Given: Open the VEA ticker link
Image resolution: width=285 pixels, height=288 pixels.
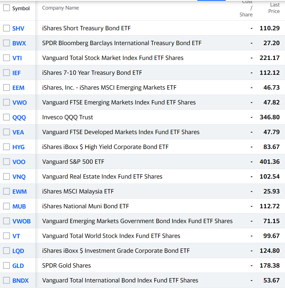Looking at the screenshot, I should [x=18, y=133].
